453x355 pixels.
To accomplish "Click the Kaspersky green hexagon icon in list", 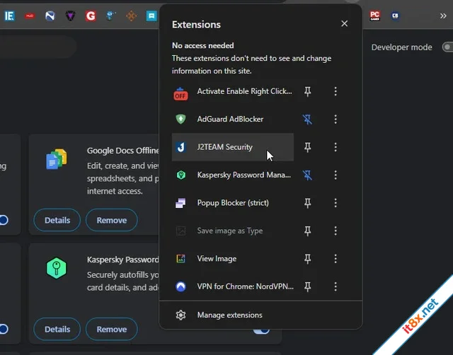I will (181, 175).
